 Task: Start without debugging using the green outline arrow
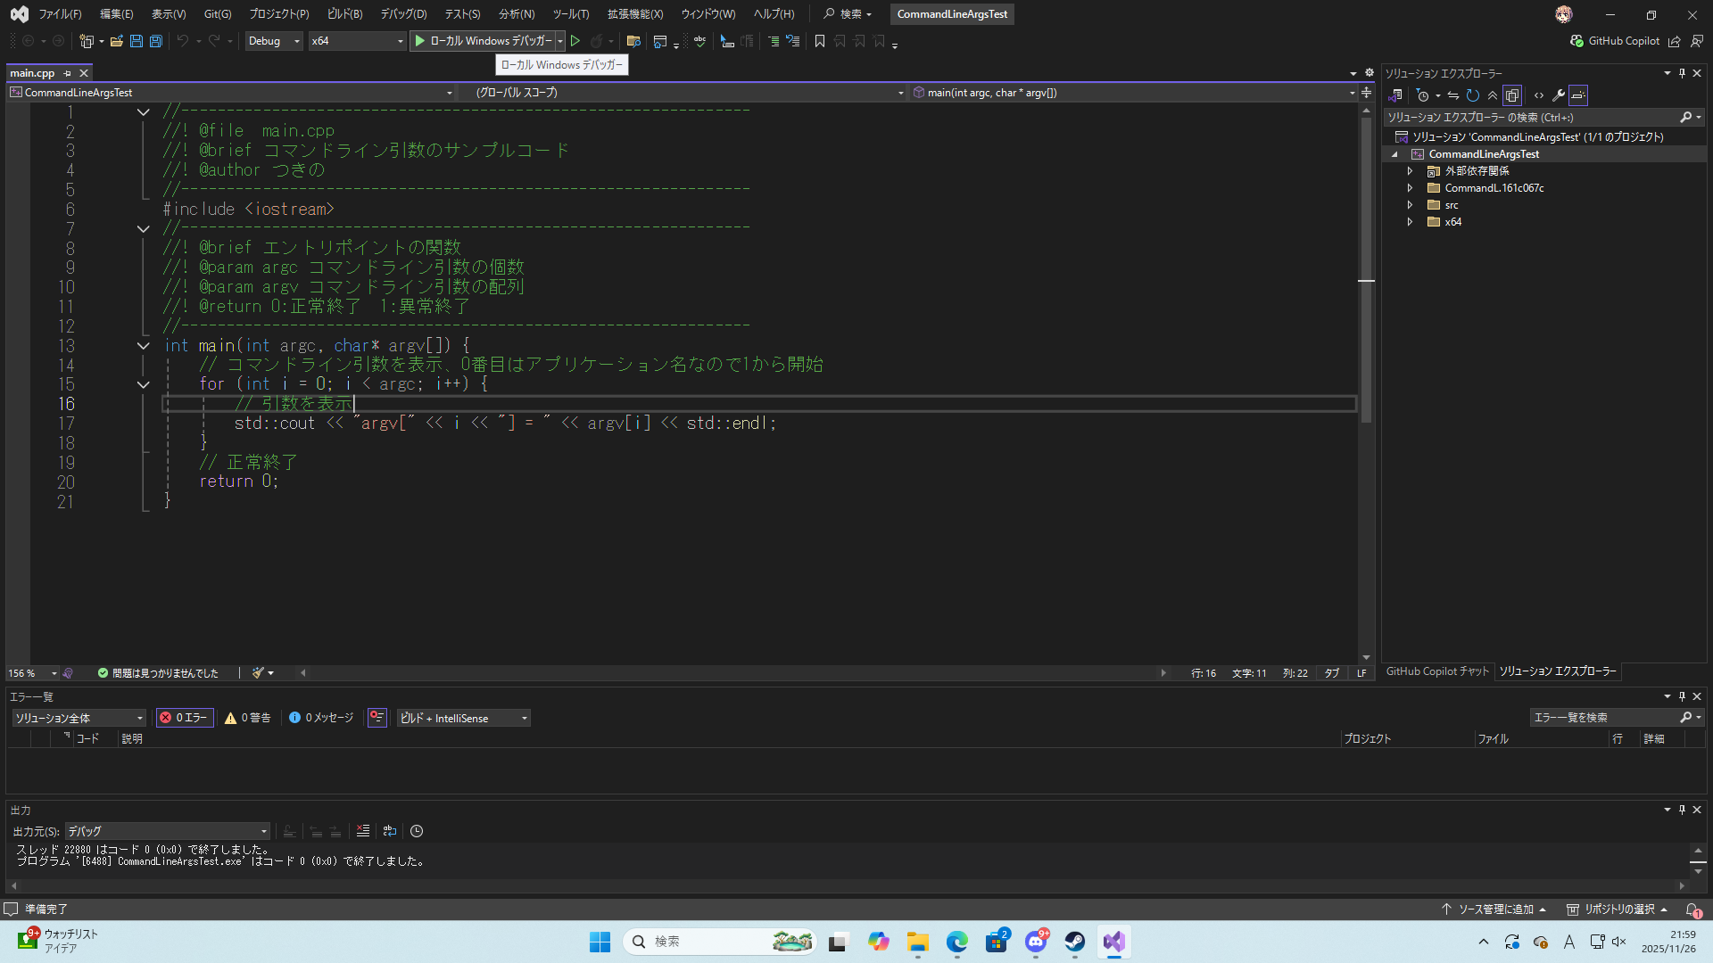point(575,41)
